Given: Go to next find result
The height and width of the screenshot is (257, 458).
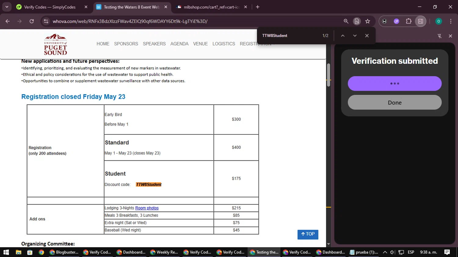Looking at the screenshot, I should click(355, 36).
